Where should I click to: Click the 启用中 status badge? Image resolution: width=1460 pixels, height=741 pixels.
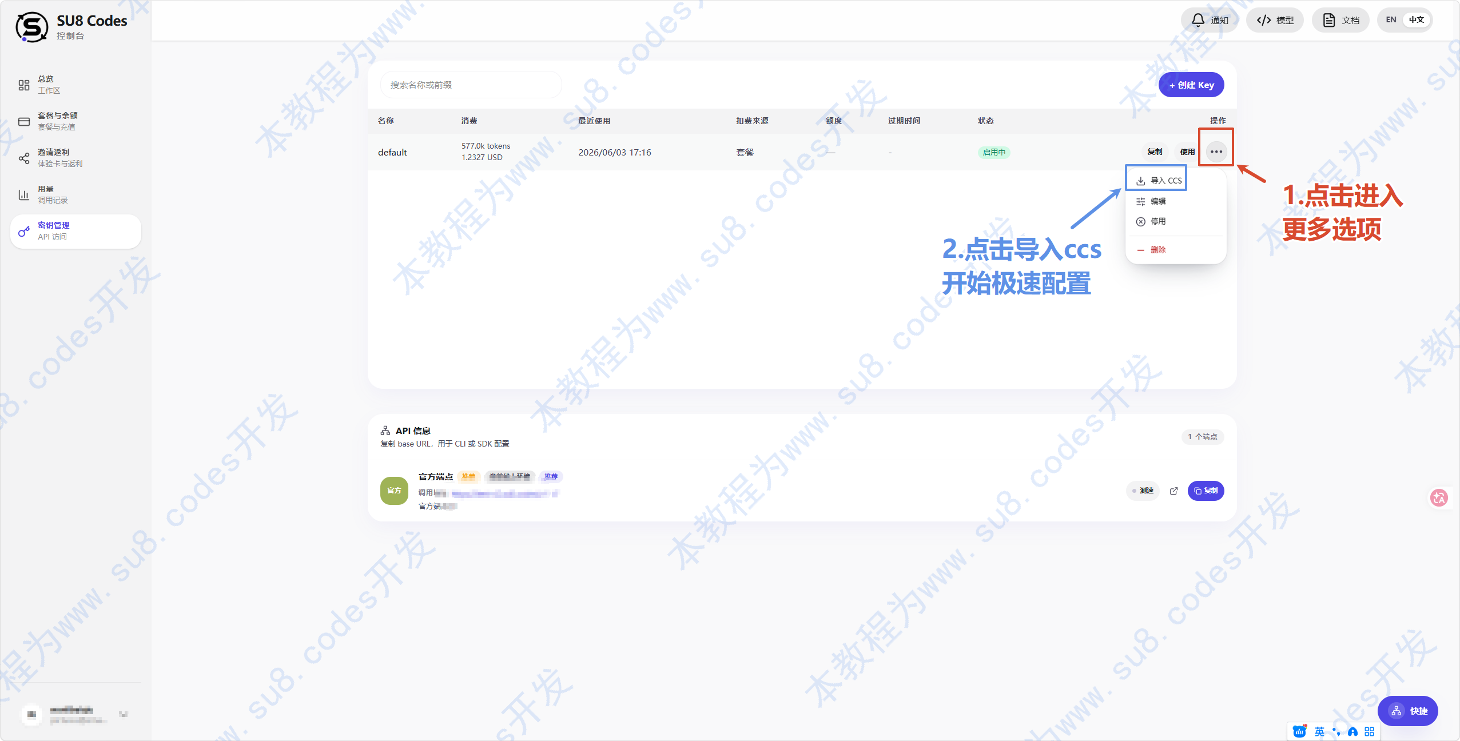pos(994,152)
